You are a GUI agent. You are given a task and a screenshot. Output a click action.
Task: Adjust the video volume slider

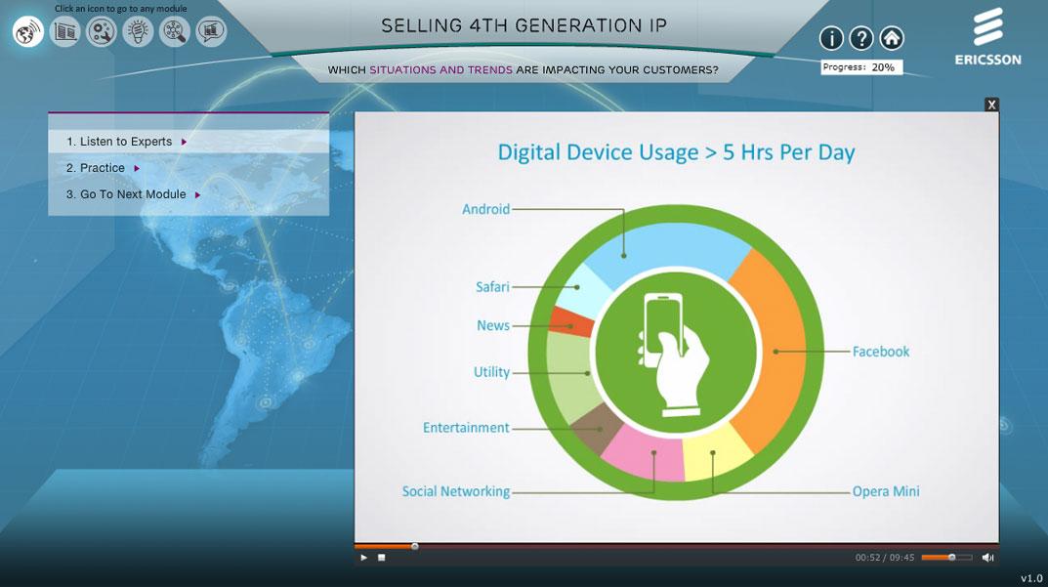click(946, 558)
